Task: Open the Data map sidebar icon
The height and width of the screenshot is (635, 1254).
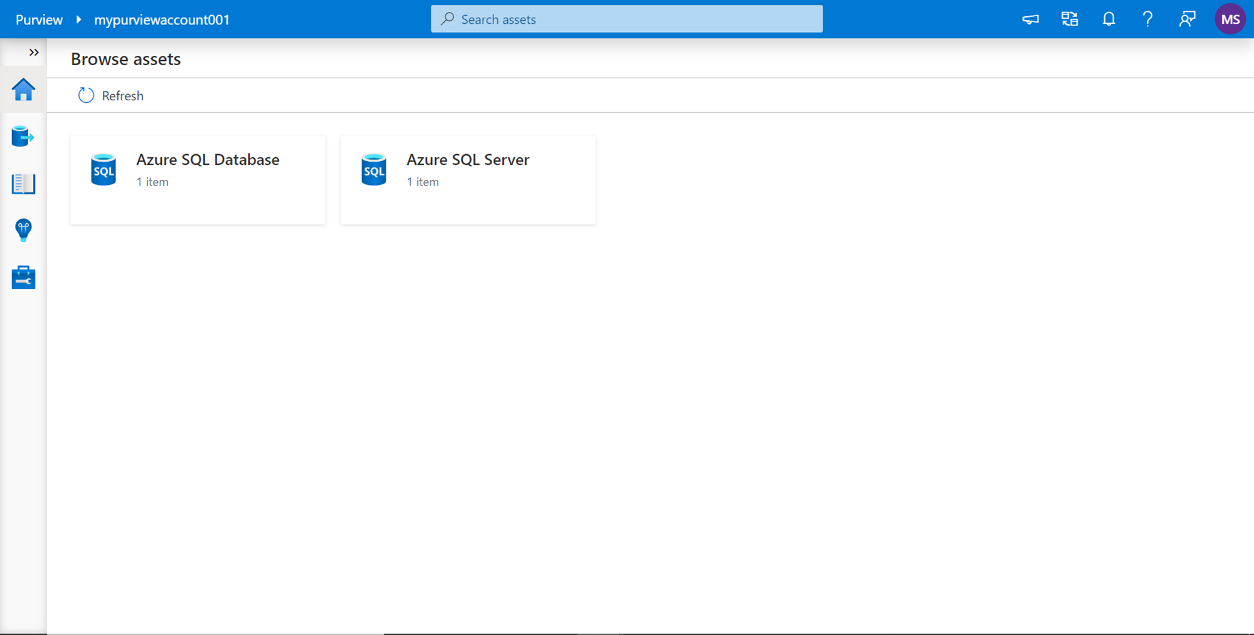Action: [23, 136]
